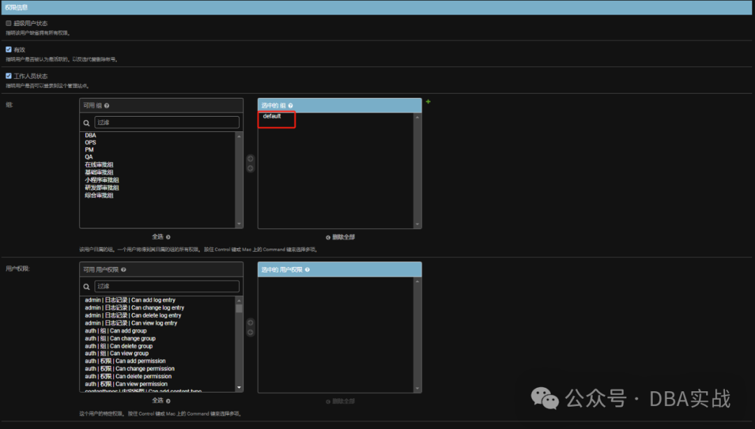Select the Can view permission entry
The image size is (755, 429).
pos(126,384)
